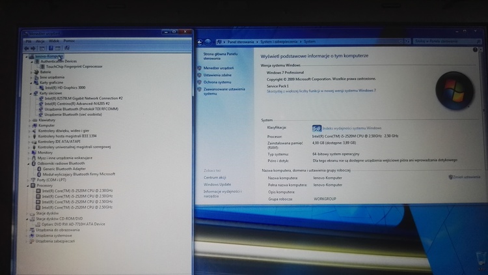Click Device Manager forward arrow toolbar icon
The height and width of the screenshot is (275, 488).
(33, 48)
